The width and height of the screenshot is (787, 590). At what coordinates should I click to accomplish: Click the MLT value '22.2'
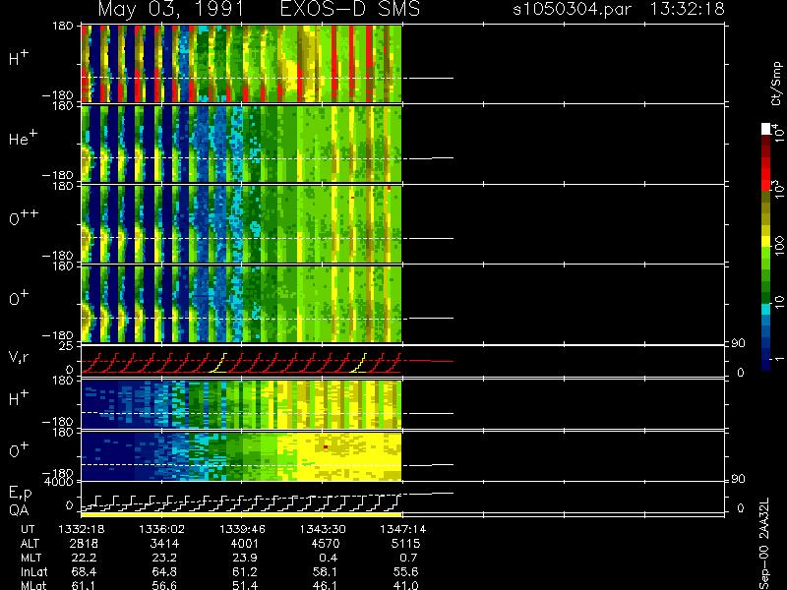[x=85, y=558]
